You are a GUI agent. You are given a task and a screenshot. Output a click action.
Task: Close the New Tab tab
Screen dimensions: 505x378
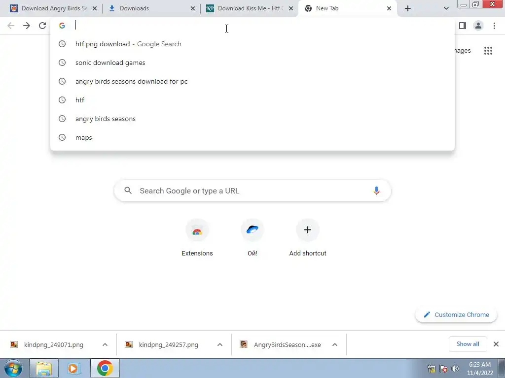[x=389, y=8]
